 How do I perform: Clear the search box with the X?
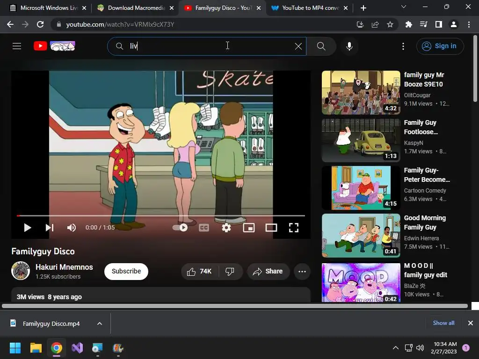tap(298, 46)
